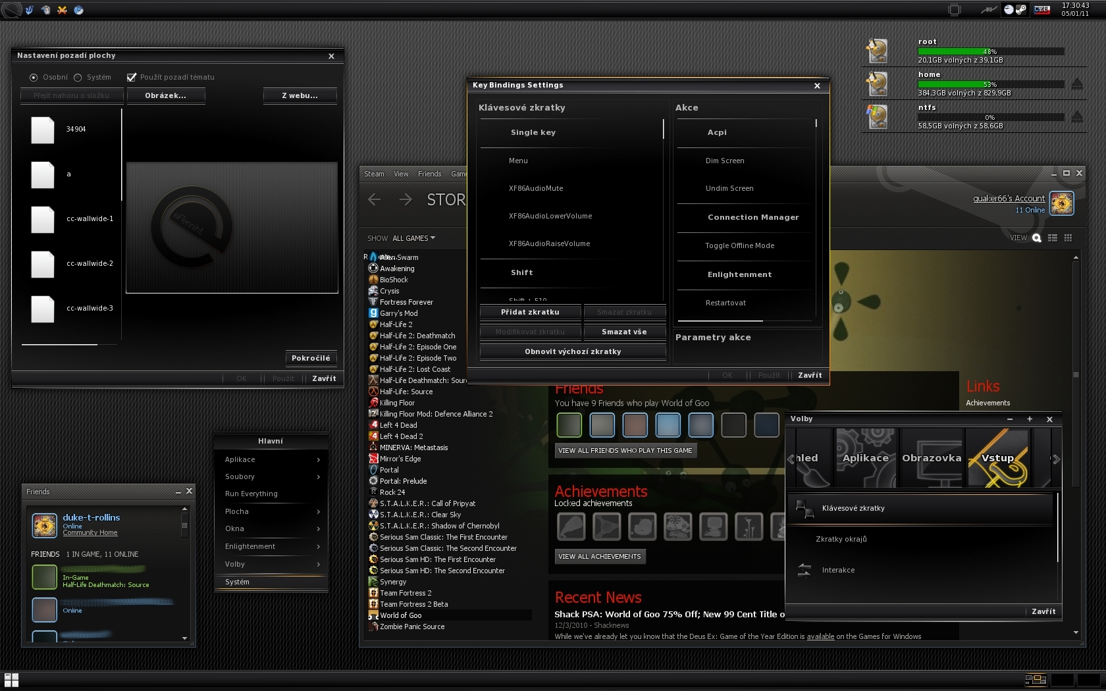1106x691 pixels.
Task: Switch Steam library to grid view icon
Action: pos(1068,238)
